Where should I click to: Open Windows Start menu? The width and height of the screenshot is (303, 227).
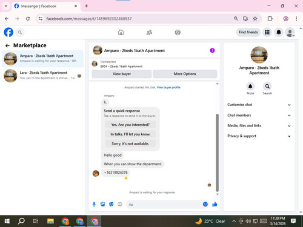tap(7, 221)
